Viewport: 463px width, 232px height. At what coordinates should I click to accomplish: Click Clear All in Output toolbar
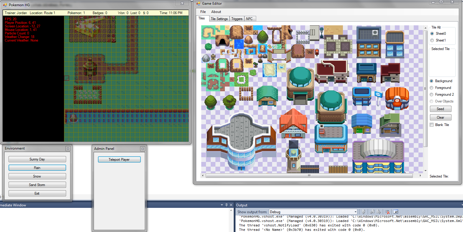(387, 212)
